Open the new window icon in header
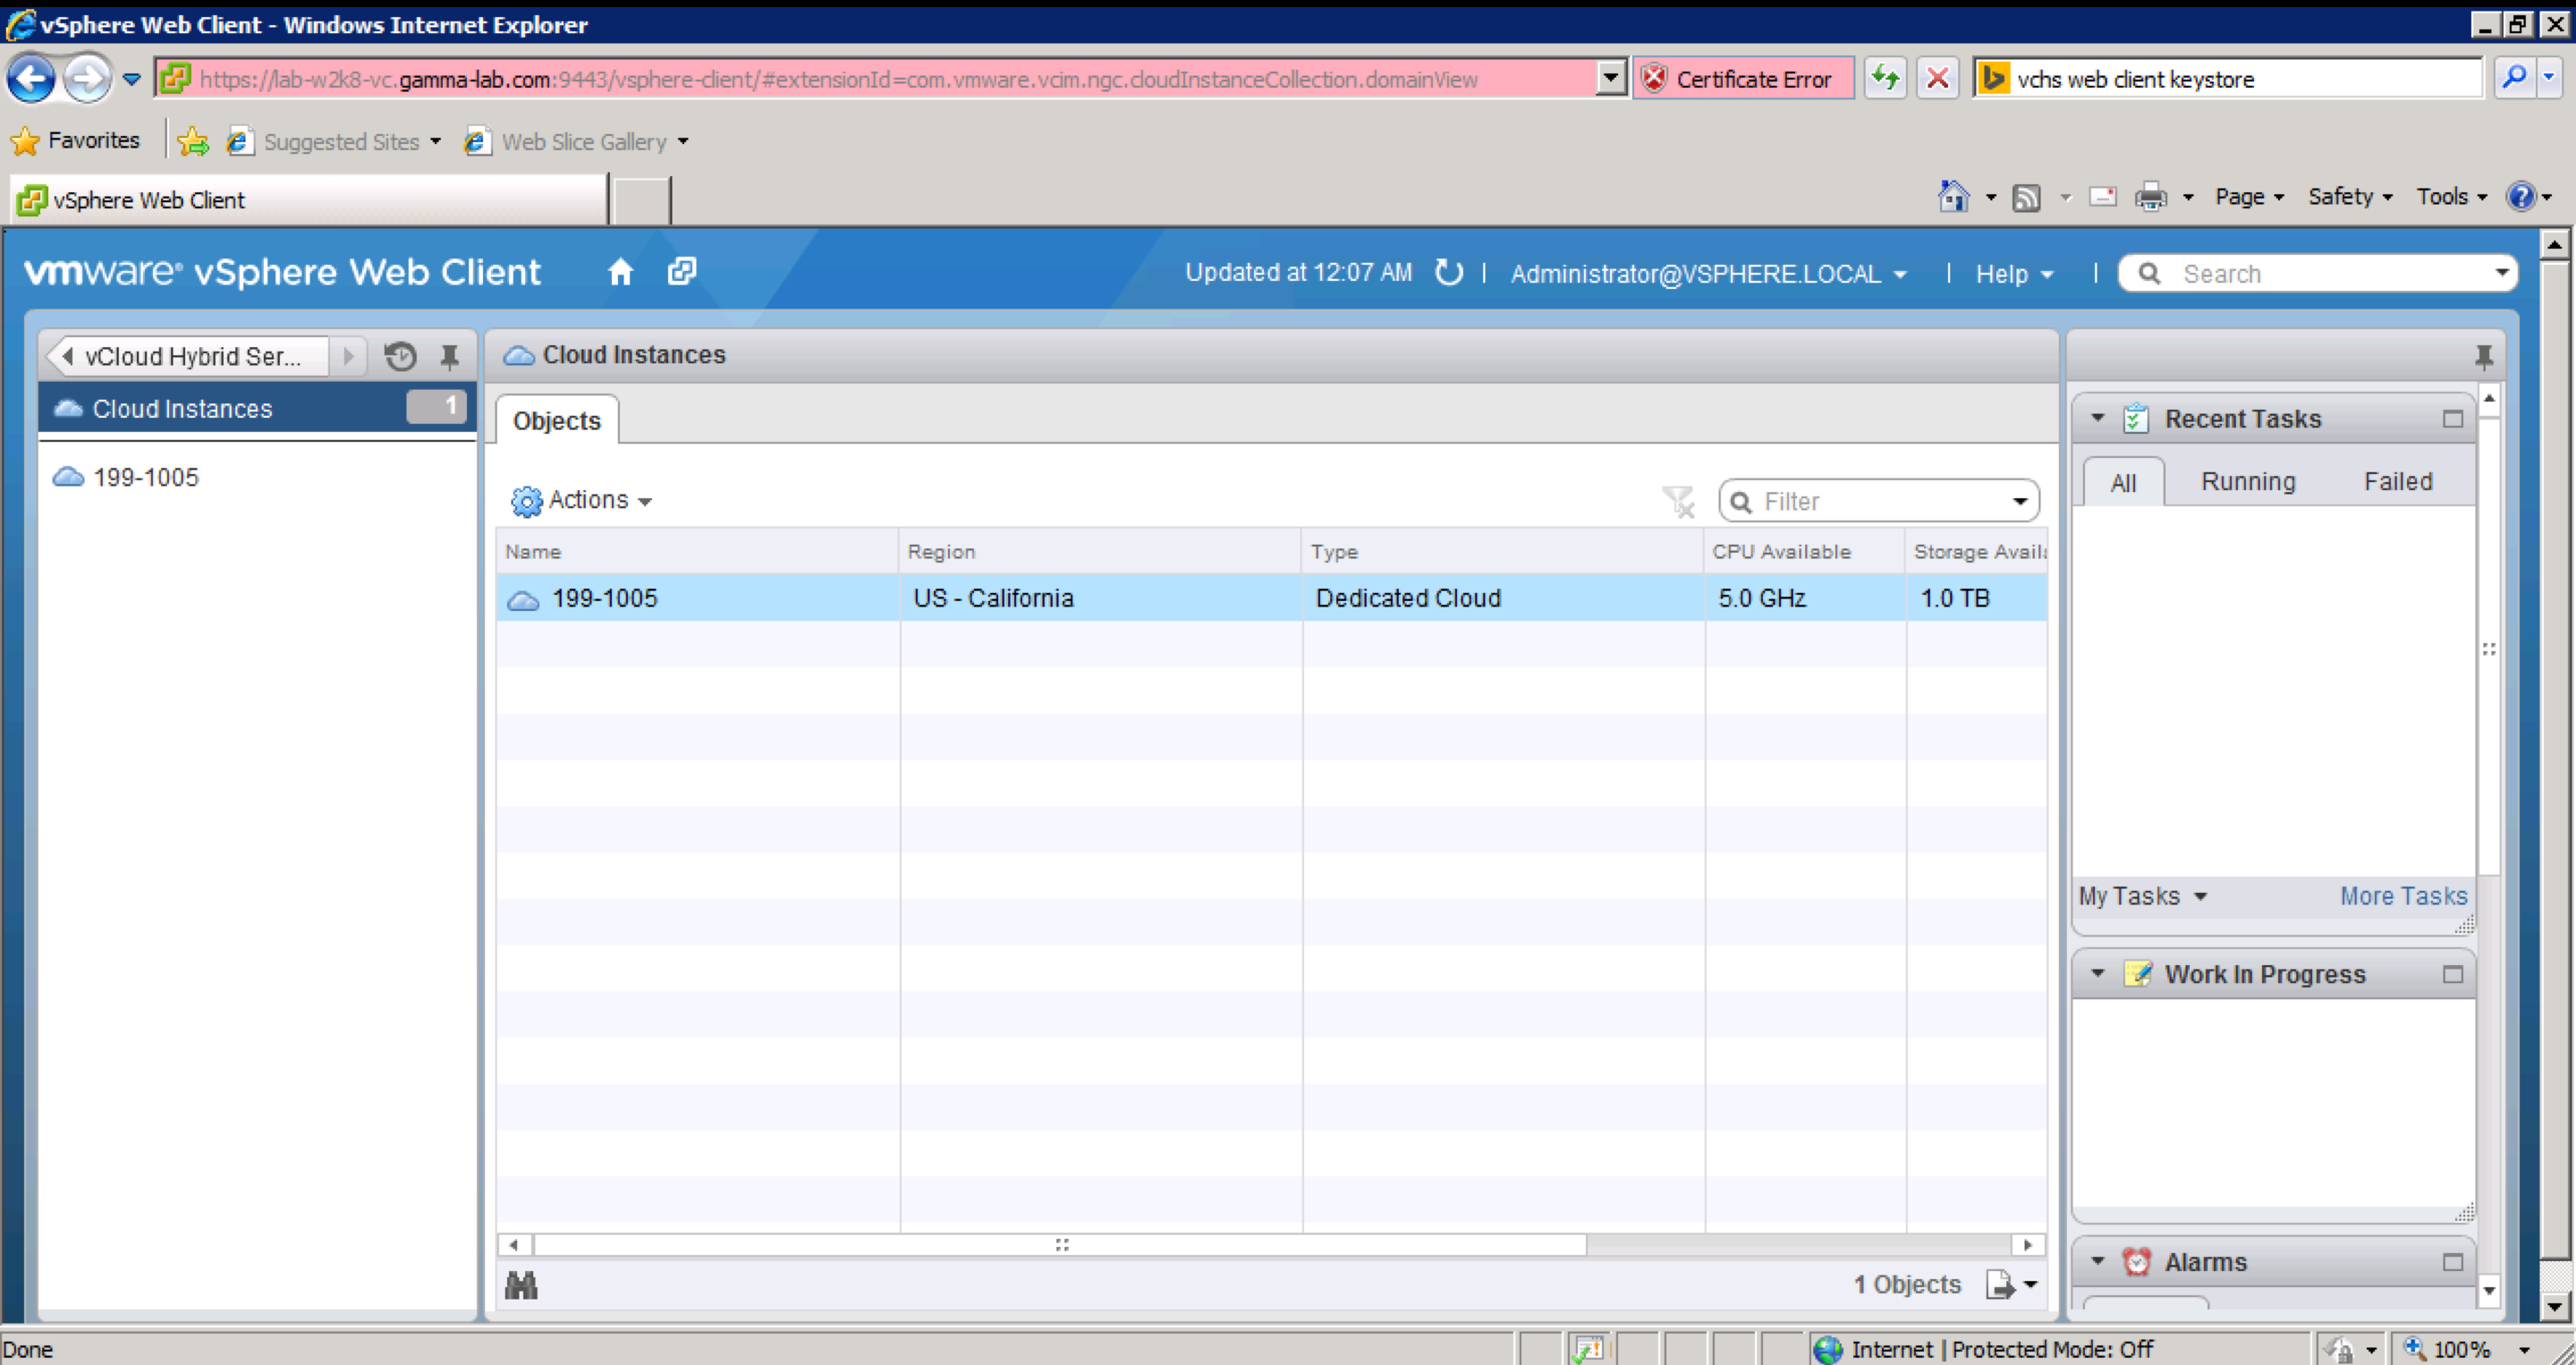Image resolution: width=2576 pixels, height=1365 pixels. 682,272
